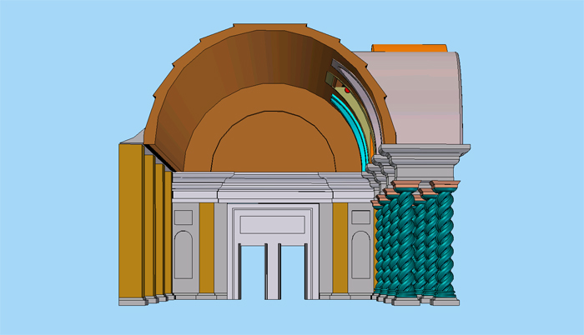Select the copper capital on the rightmost column

coord(445,184)
